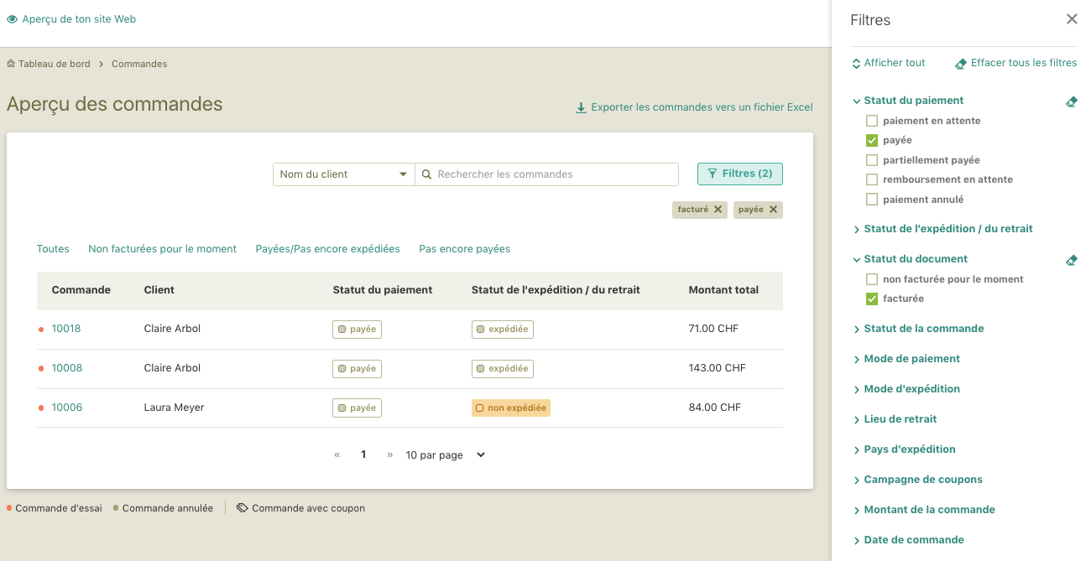Click the up-down arrows icon beside Afficher tout
The width and height of the screenshot is (1091, 561).
pyautogui.click(x=856, y=63)
